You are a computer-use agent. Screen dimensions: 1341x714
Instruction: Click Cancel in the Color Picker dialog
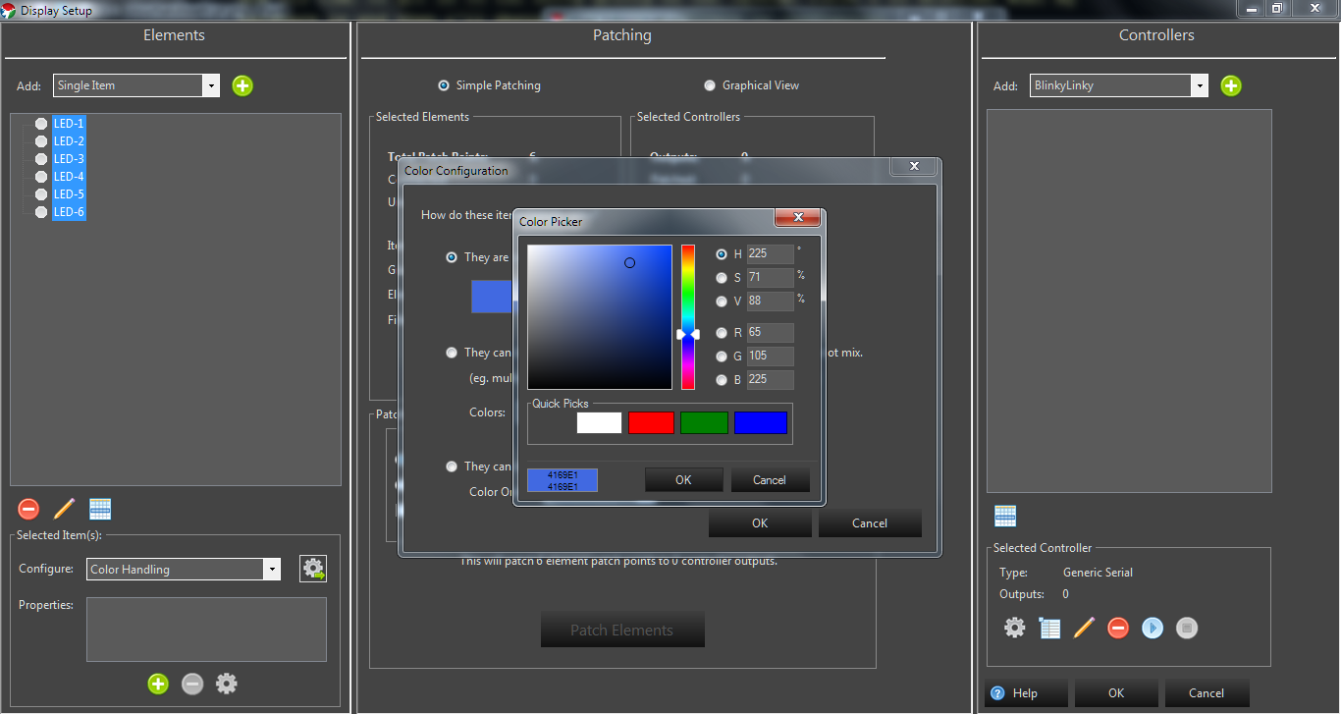click(x=770, y=480)
